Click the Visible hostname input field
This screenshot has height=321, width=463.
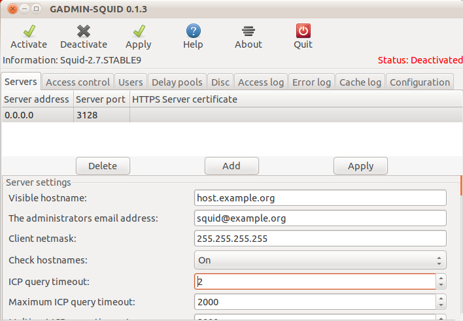click(x=320, y=198)
